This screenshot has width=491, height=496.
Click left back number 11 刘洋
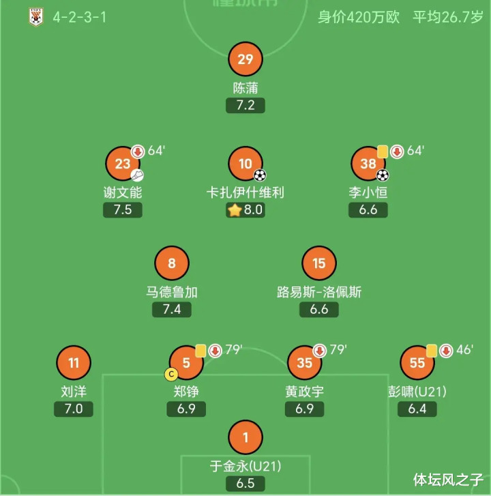[x=73, y=363]
